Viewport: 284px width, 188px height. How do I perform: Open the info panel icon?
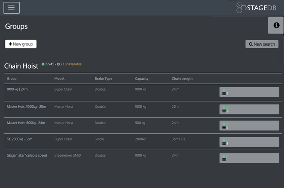276,25
